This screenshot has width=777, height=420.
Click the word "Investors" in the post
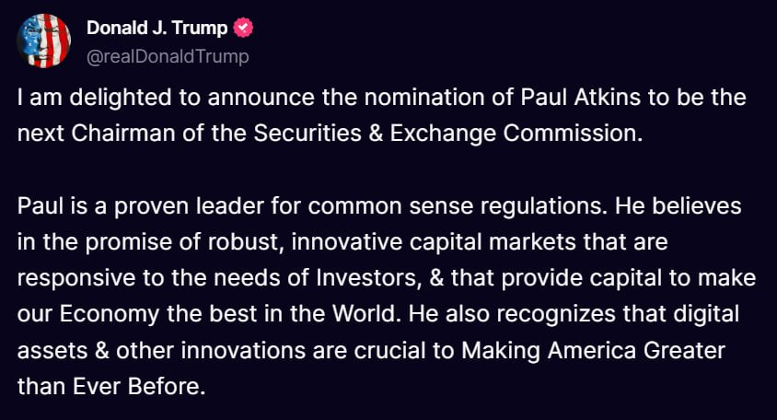[366, 277]
